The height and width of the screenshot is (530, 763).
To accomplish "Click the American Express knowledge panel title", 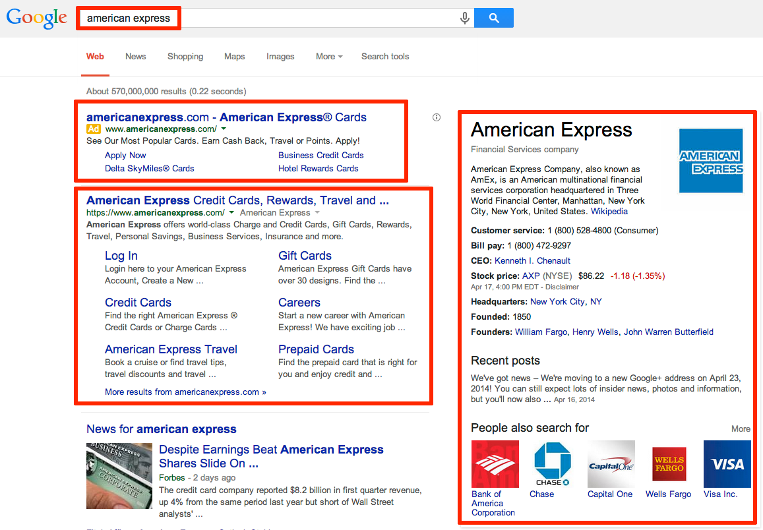I will tap(551, 130).
